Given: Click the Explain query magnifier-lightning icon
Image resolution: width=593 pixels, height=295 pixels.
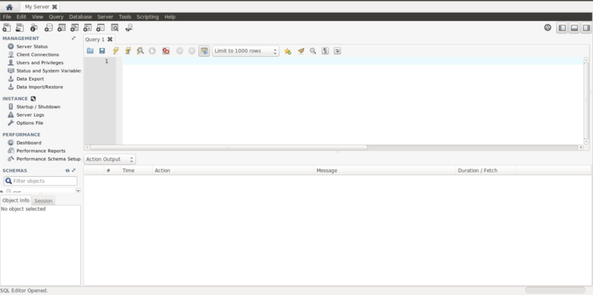Looking at the screenshot, I should click(140, 51).
